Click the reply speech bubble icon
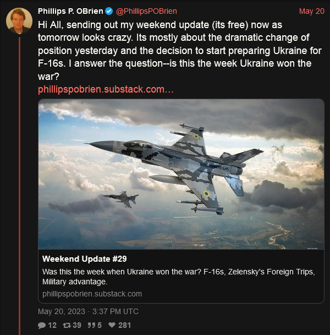Image resolution: width=330 pixels, height=335 pixels. tap(42, 325)
